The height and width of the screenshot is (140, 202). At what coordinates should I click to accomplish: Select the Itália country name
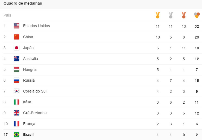(27, 102)
